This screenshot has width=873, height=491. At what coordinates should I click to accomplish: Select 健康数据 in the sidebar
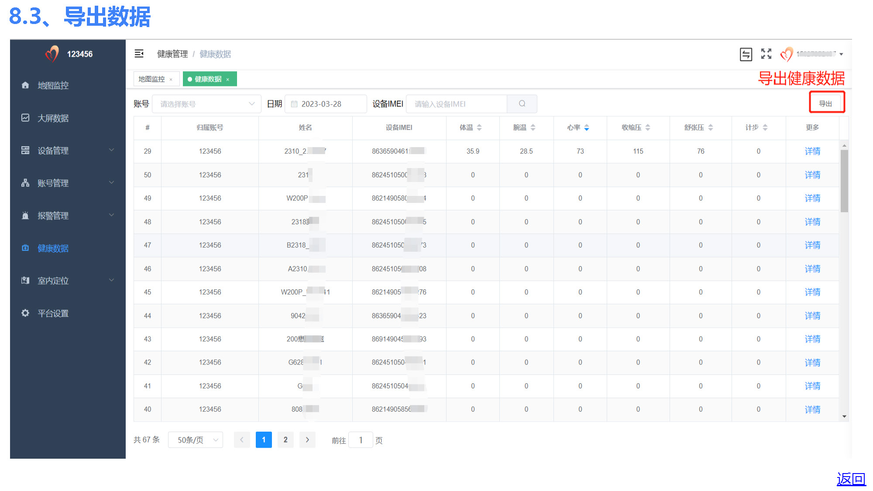pyautogui.click(x=68, y=248)
